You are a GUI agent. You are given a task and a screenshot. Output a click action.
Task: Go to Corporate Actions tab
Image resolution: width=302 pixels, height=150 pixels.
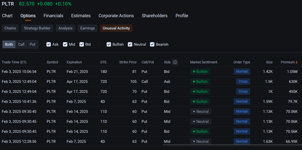[x=116, y=16]
